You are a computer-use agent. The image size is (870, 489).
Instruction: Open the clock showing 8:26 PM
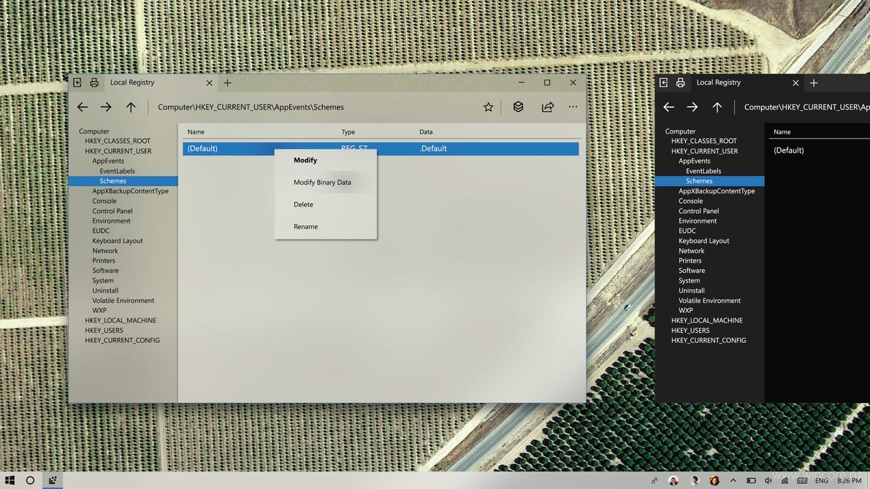(849, 481)
